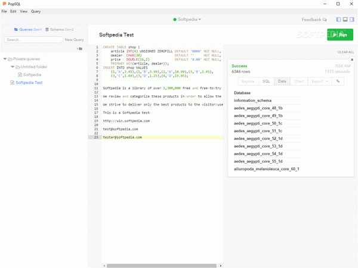Click the new folder icon
This screenshot has height=268, width=358.
click(x=80, y=49)
